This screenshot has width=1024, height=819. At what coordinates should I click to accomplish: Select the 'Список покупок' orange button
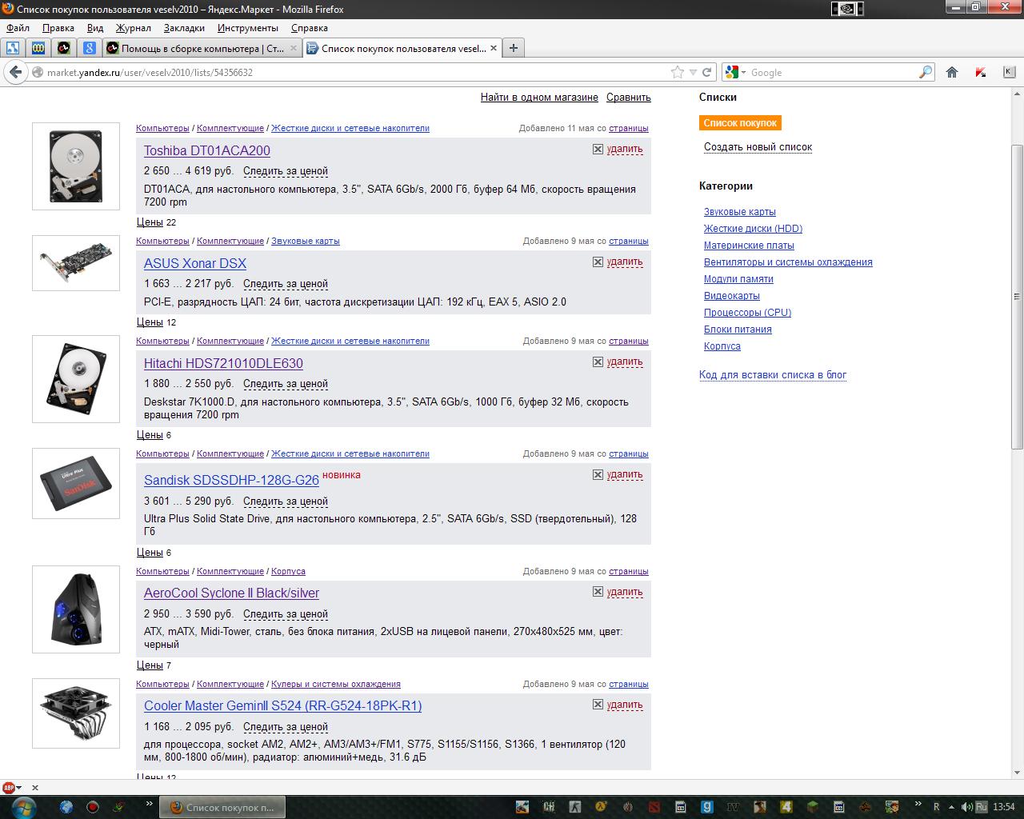pos(740,122)
